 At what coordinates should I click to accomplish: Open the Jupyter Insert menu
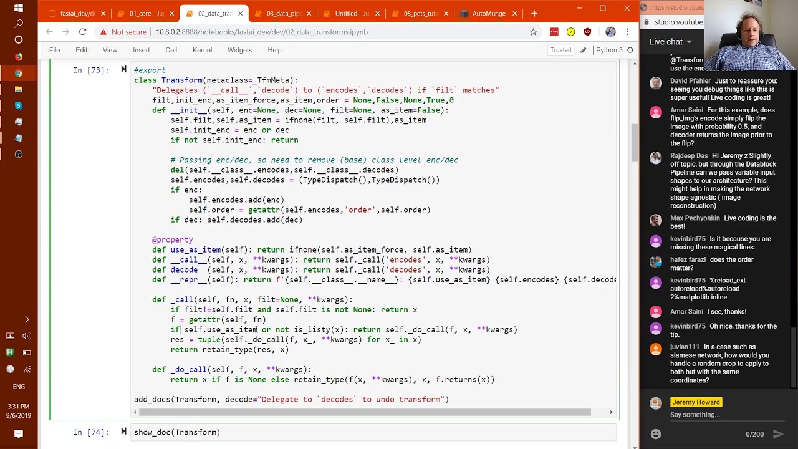click(x=141, y=50)
